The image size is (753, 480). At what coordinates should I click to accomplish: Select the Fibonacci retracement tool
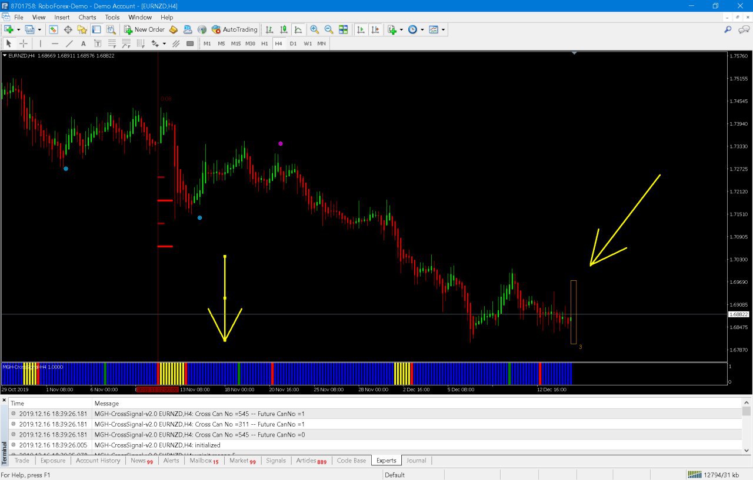point(112,43)
